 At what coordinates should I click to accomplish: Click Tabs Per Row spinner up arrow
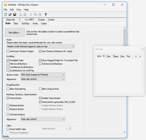pyautogui.click(x=70, y=128)
